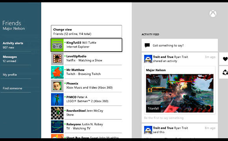Viewport: 228px width, 141px height.
Task: Open Mr Matthew's orange fish avatar
Action: 57,72
